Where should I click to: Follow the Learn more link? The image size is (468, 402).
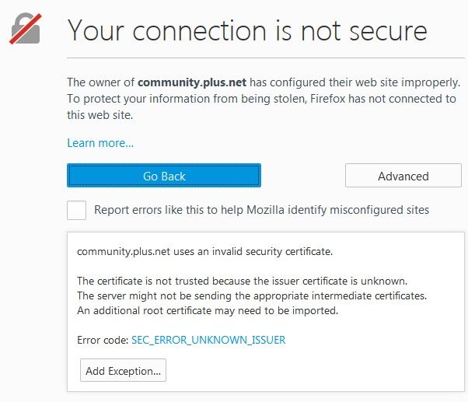pos(100,143)
